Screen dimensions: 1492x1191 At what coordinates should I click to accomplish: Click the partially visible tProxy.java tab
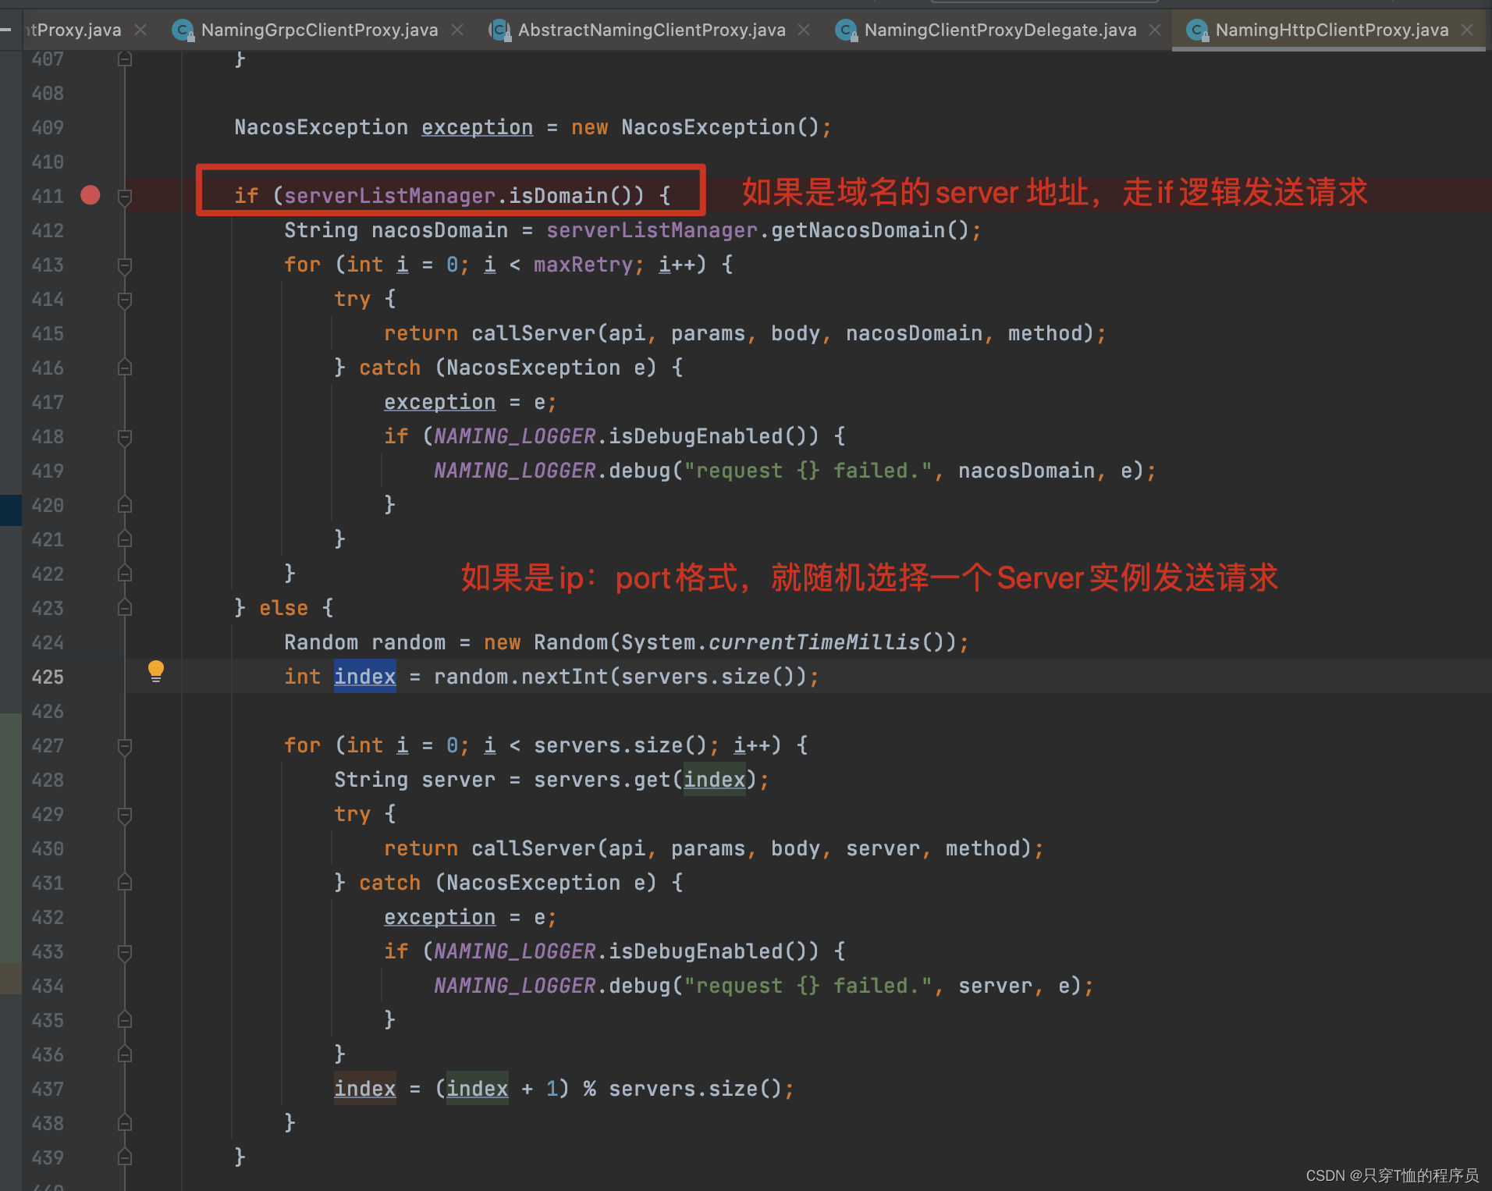coord(74,30)
